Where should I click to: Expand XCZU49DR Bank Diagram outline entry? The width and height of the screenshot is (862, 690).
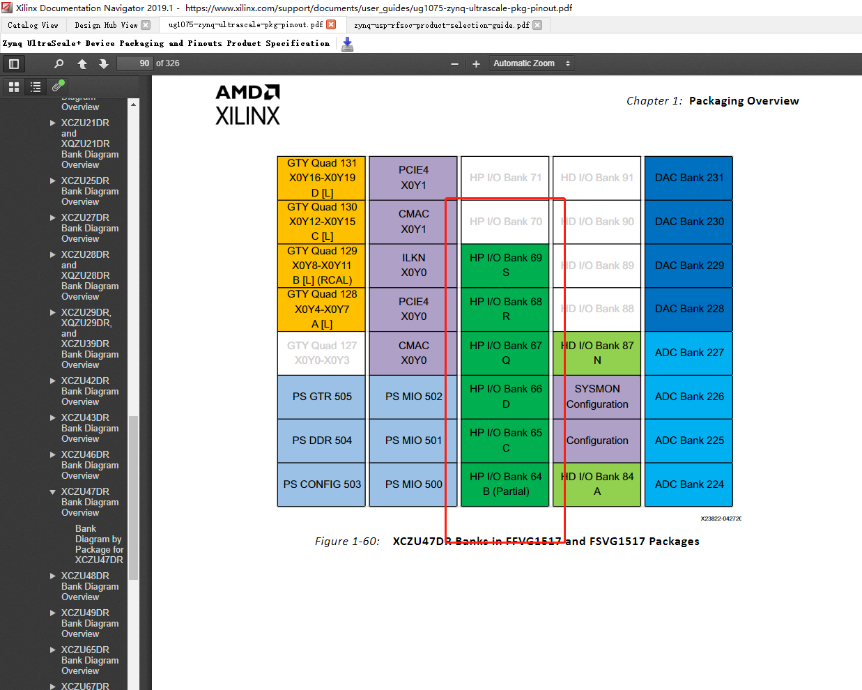52,613
